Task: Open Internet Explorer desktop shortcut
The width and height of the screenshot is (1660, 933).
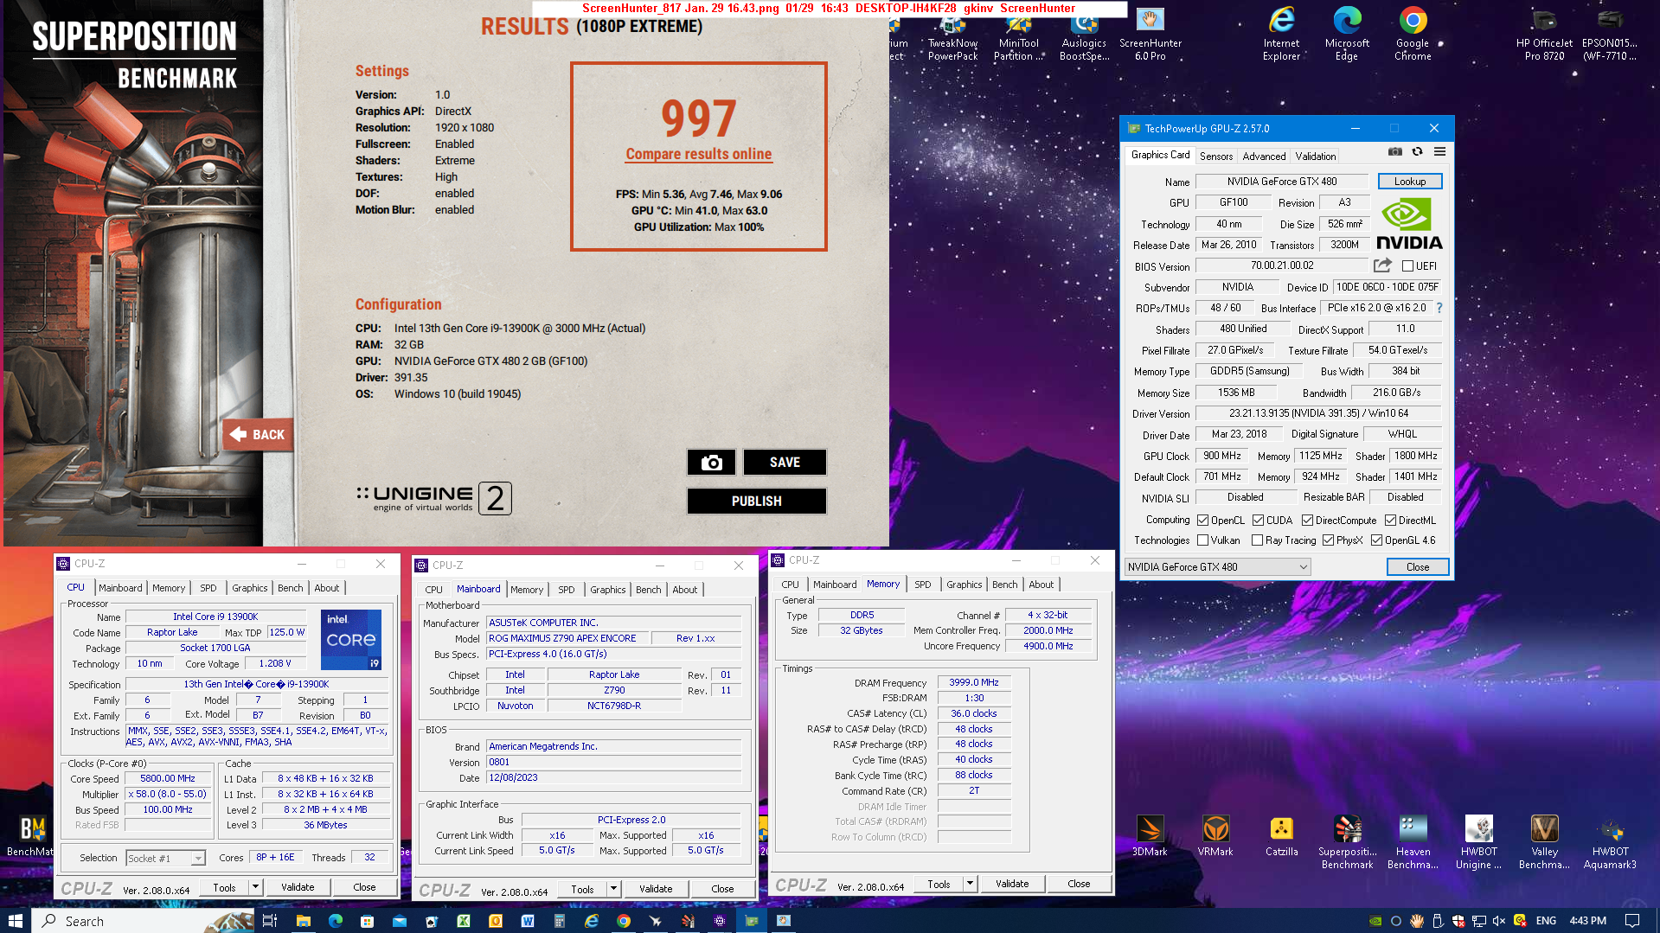Action: (1281, 35)
